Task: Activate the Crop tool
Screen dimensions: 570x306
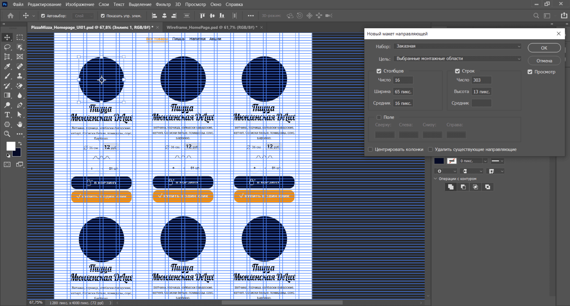Action: click(x=7, y=57)
